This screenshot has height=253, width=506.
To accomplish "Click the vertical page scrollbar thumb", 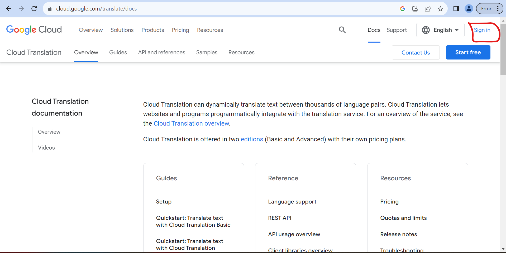I will (x=503, y=50).
